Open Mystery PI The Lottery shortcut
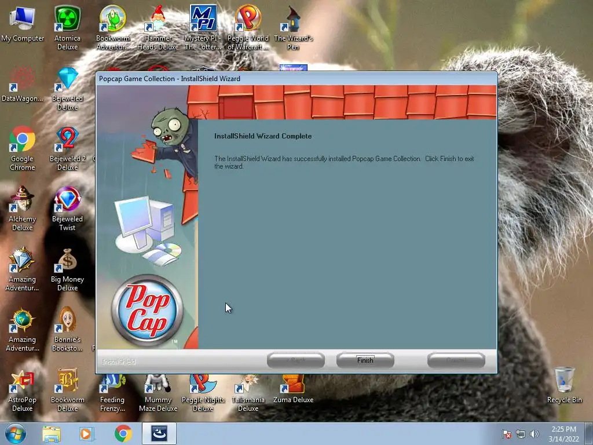The height and width of the screenshot is (445, 593). [x=203, y=28]
